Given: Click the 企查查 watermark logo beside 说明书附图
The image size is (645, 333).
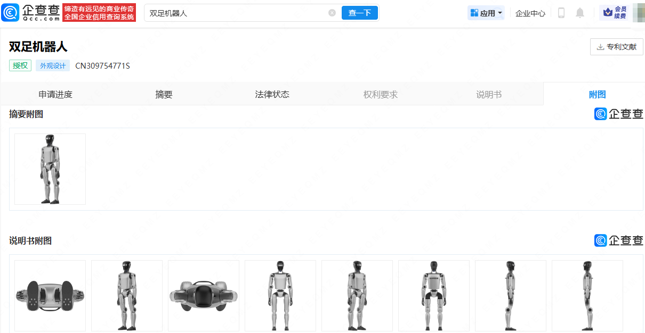Looking at the screenshot, I should tap(618, 240).
